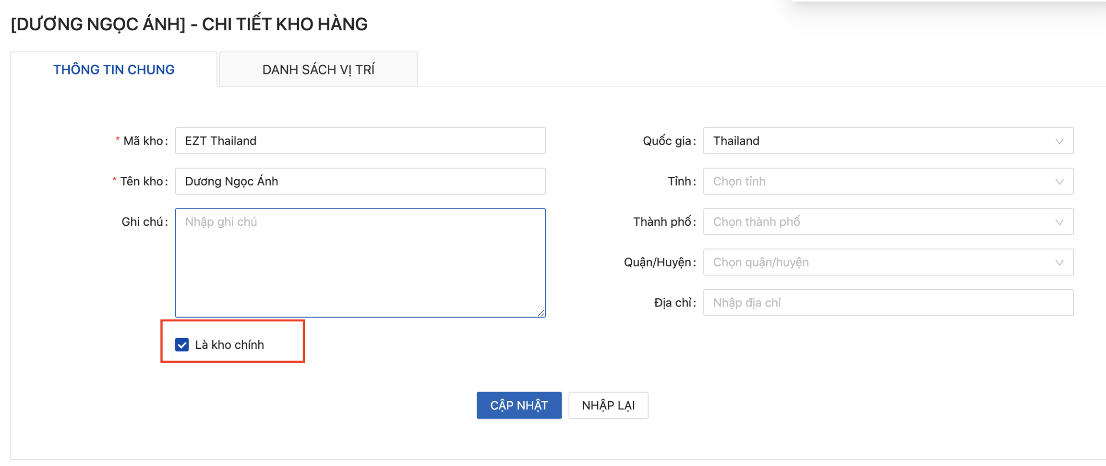The image size is (1106, 466).
Task: Click inside the Ghi chú textarea
Action: 360,262
